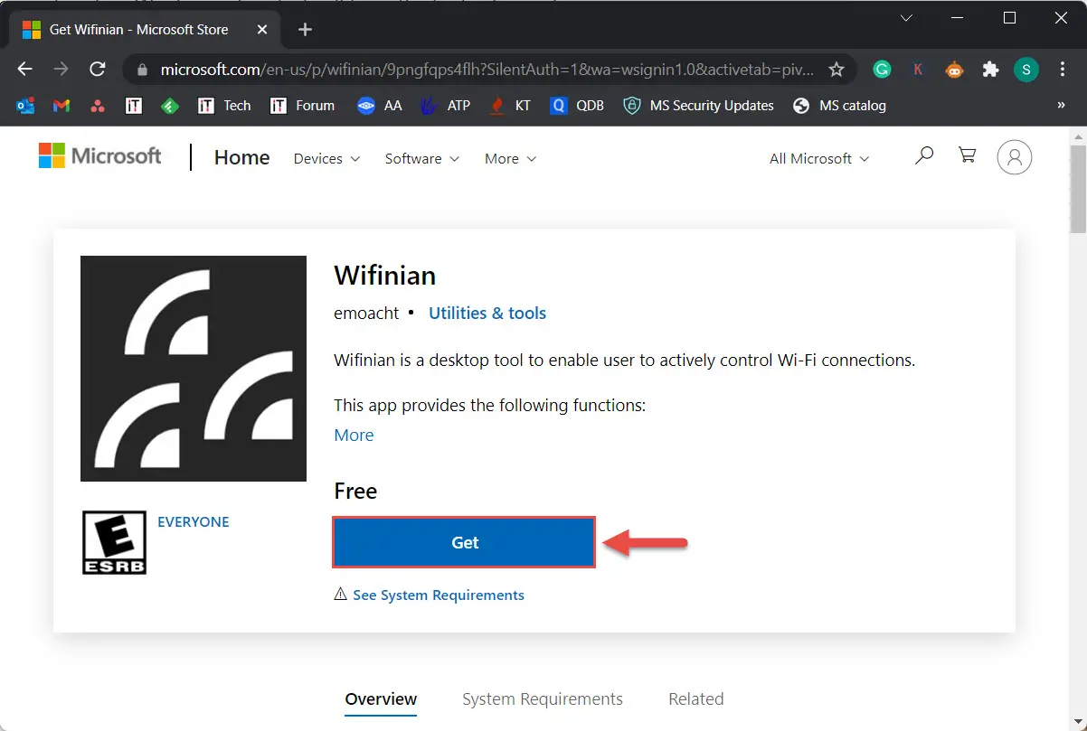Viewport: 1087px width, 731px height.
Task: Expand the Software dropdown menu
Action: pyautogui.click(x=421, y=158)
